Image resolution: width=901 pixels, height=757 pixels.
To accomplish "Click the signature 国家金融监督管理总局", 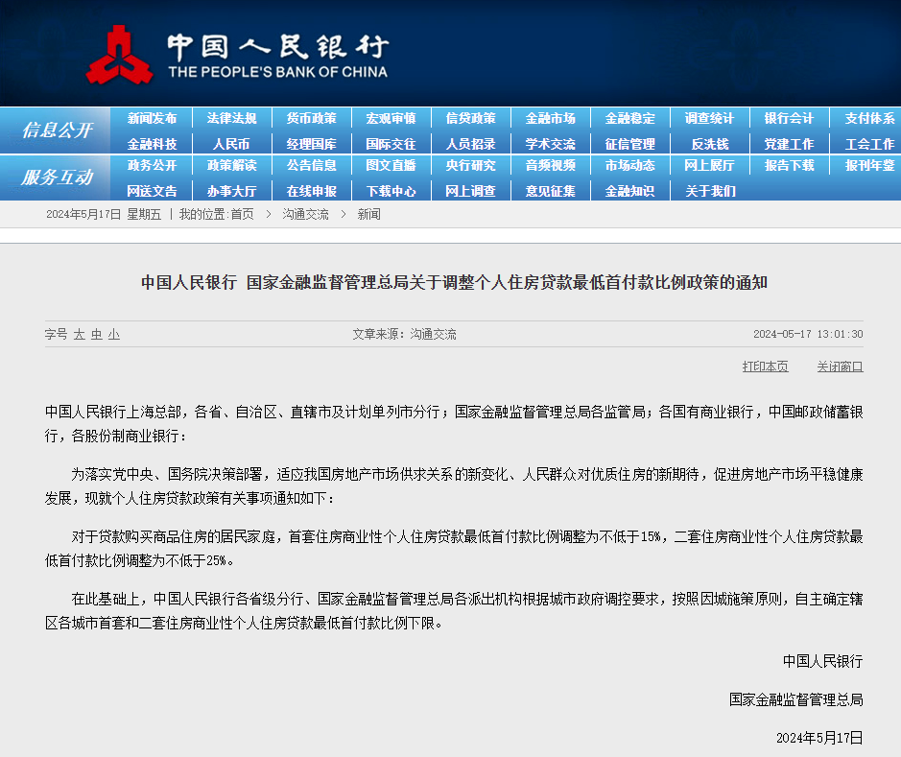I will 795,699.
